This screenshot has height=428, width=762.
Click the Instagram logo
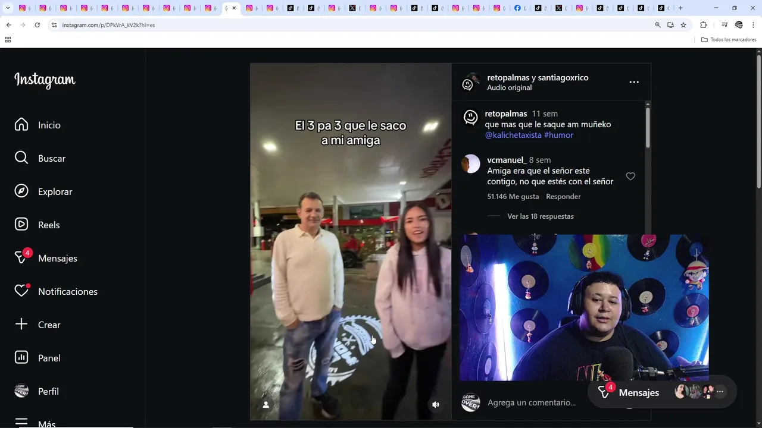pos(45,80)
